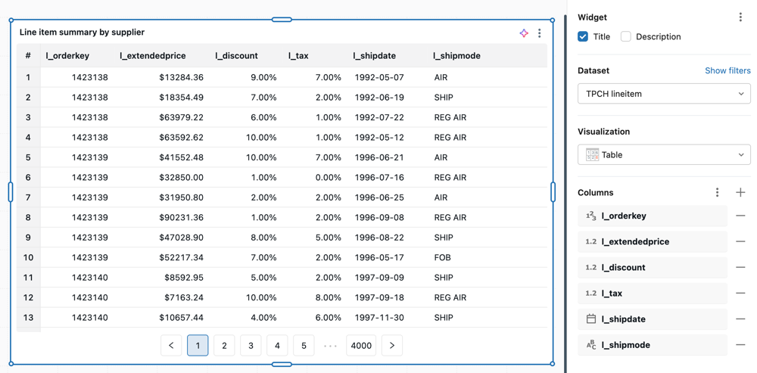Add a new column with plus icon

pyautogui.click(x=740, y=193)
